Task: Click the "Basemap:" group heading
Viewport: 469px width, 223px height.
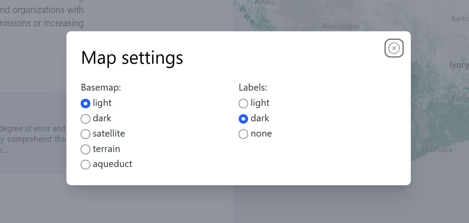Action: tap(101, 88)
